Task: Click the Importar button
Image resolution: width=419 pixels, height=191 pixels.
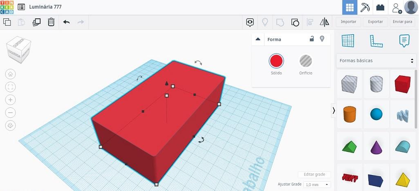Action: click(348, 22)
